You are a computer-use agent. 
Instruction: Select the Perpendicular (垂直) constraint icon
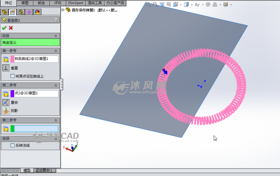coord(6,68)
